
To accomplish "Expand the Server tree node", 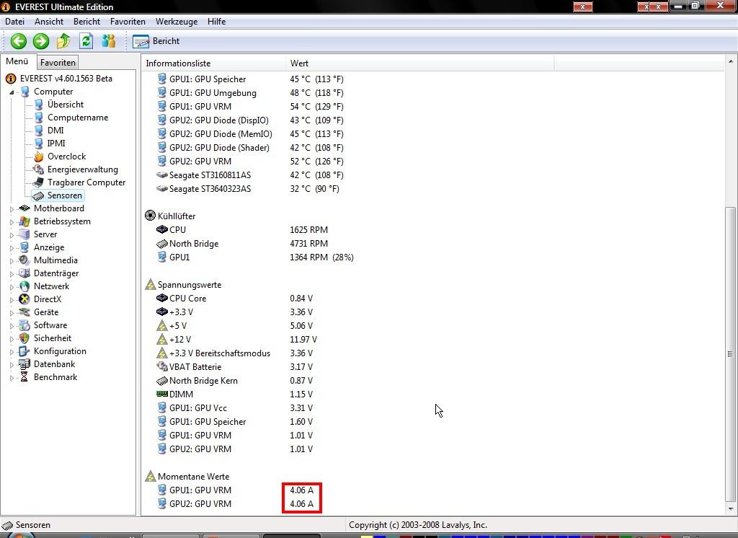I will [12, 234].
